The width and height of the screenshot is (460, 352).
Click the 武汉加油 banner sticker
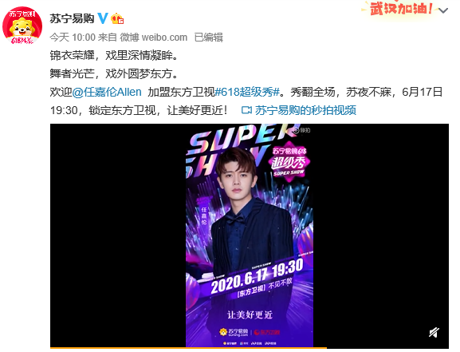pyautogui.click(x=399, y=8)
